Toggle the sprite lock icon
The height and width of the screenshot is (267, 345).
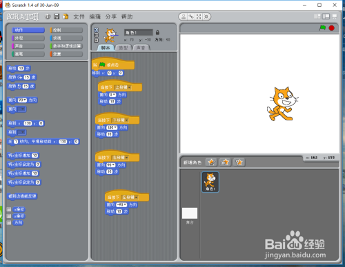coord(157,32)
